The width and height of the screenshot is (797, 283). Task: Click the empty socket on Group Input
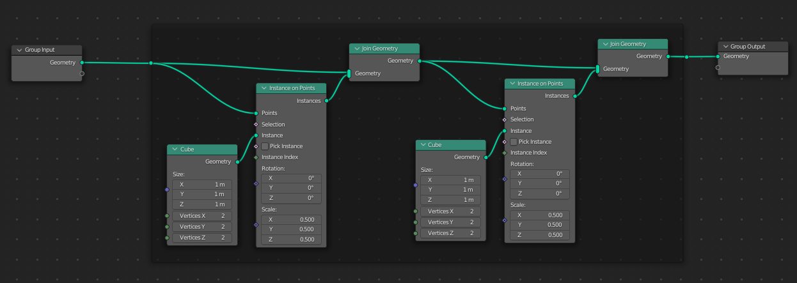click(82, 73)
